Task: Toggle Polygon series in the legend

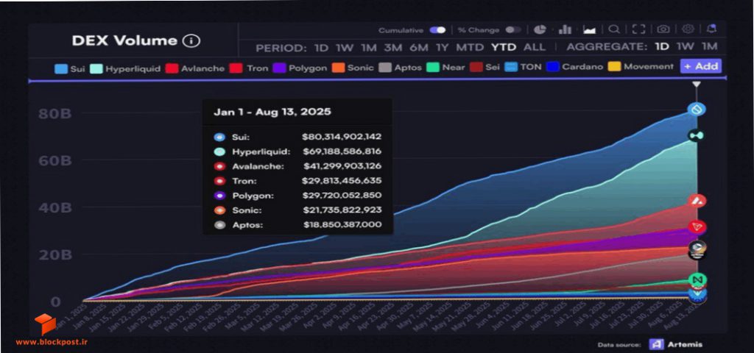Action: pos(300,68)
